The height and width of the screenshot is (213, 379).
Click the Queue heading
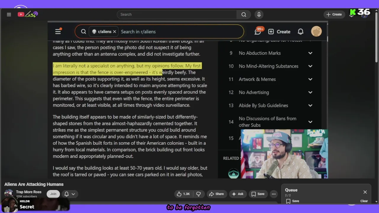click(x=291, y=190)
